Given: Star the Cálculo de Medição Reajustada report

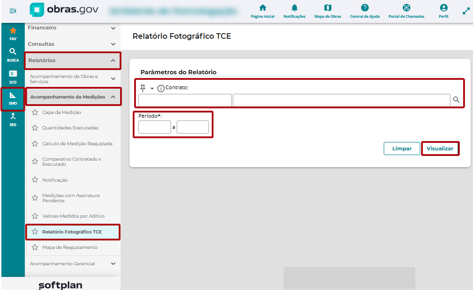Looking at the screenshot, I should [x=35, y=143].
